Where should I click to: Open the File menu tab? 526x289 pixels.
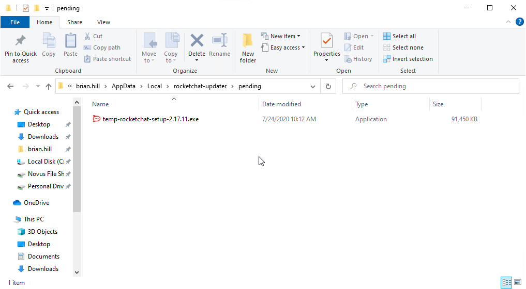tap(15, 22)
